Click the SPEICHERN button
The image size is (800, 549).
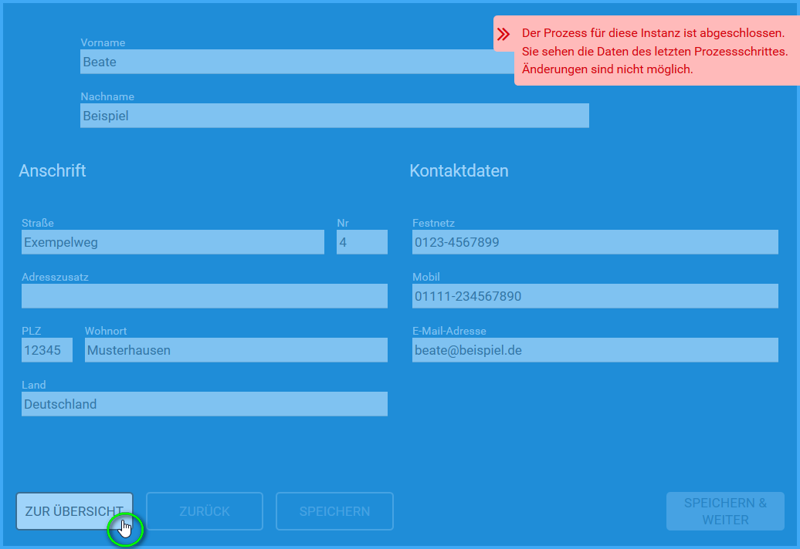click(334, 510)
